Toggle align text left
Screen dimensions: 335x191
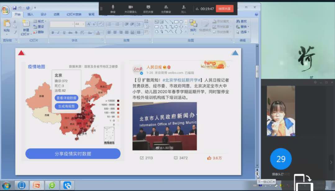point(109,32)
